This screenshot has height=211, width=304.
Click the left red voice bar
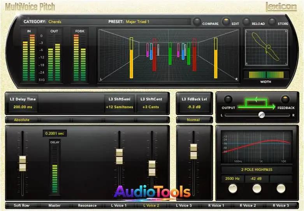click(x=154, y=55)
